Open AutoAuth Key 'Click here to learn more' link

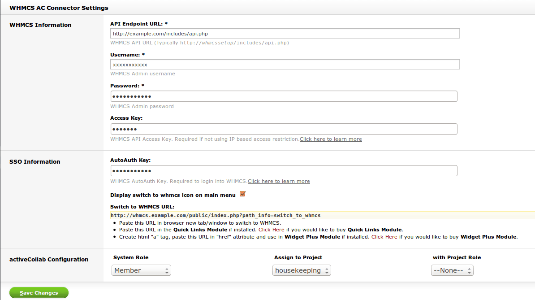(279, 181)
